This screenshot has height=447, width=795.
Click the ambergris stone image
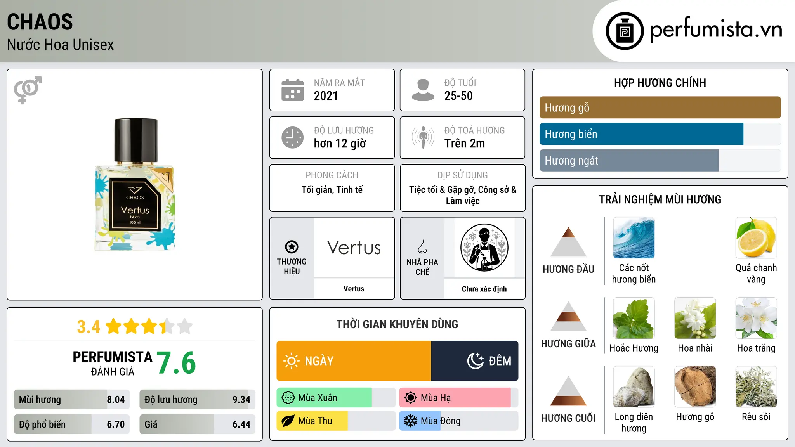tap(634, 387)
